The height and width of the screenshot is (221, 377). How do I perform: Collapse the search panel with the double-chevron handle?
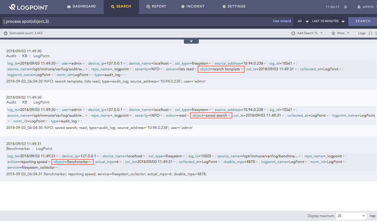[x=191, y=41]
